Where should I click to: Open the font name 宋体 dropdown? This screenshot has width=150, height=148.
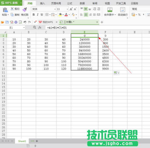(x=55, y=9)
